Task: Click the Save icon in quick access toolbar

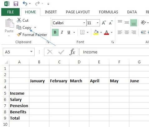Action: point(16,4)
